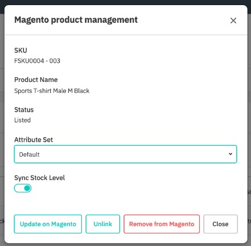Click Remove from Magento button

click(x=162, y=224)
